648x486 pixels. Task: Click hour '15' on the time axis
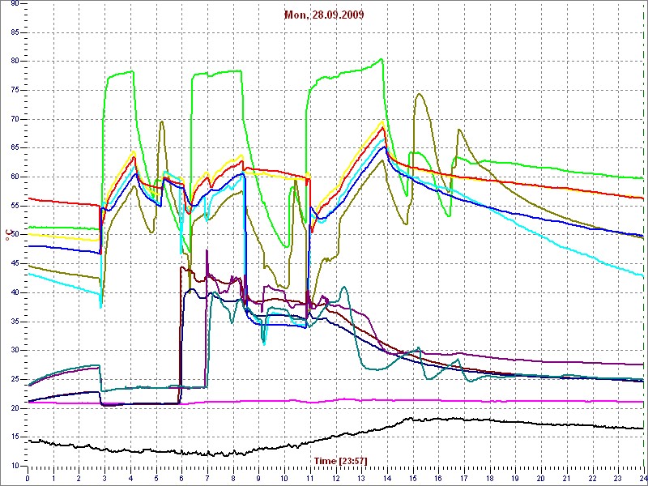(x=412, y=478)
